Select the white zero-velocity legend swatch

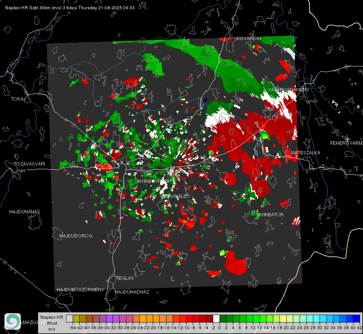tap(216, 318)
